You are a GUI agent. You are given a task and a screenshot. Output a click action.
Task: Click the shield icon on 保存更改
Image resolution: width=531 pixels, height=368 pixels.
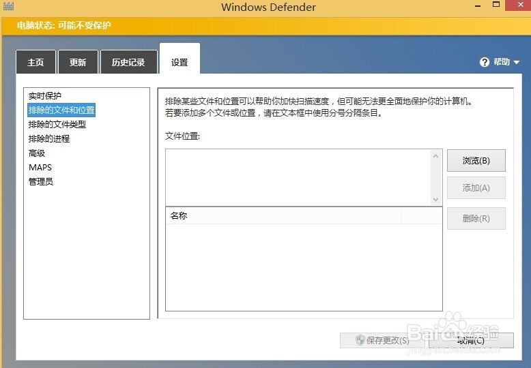pos(360,340)
